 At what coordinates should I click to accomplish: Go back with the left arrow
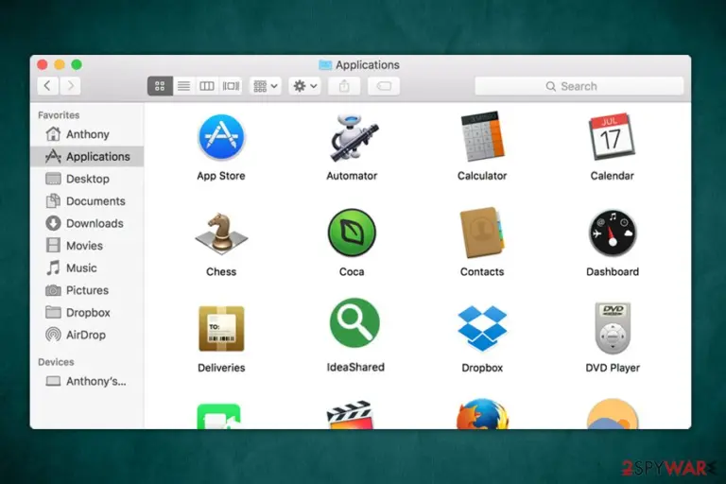click(47, 86)
